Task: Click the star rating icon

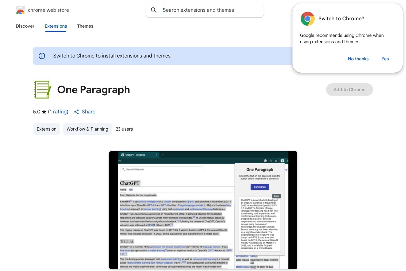Action: pos(44,112)
